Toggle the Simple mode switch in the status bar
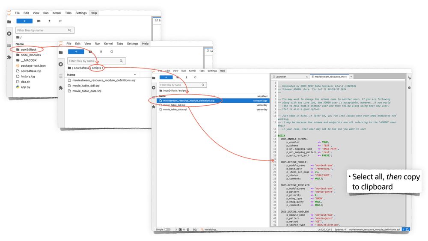The height and width of the screenshot is (241, 428). (x=167, y=230)
